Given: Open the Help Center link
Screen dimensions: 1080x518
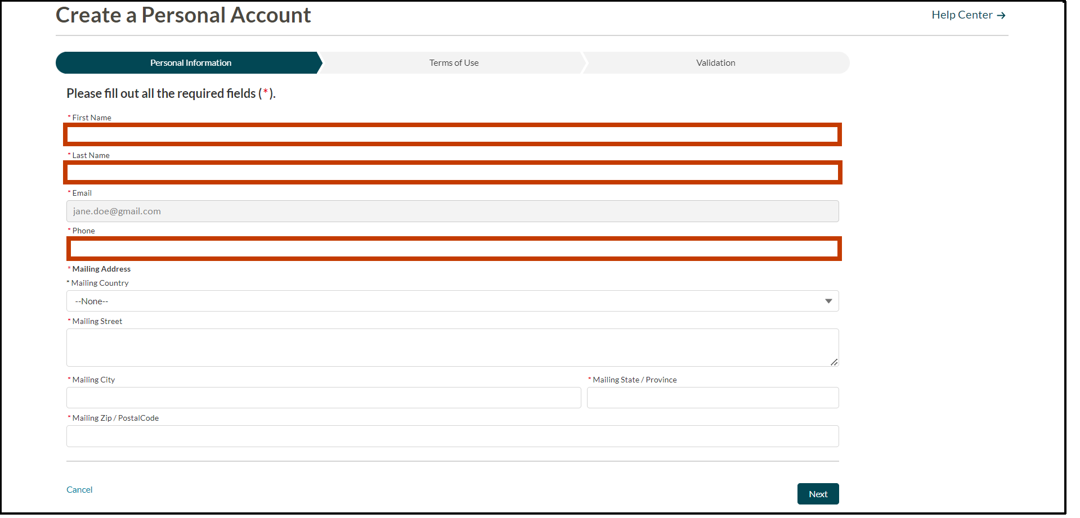Looking at the screenshot, I should 961,15.
